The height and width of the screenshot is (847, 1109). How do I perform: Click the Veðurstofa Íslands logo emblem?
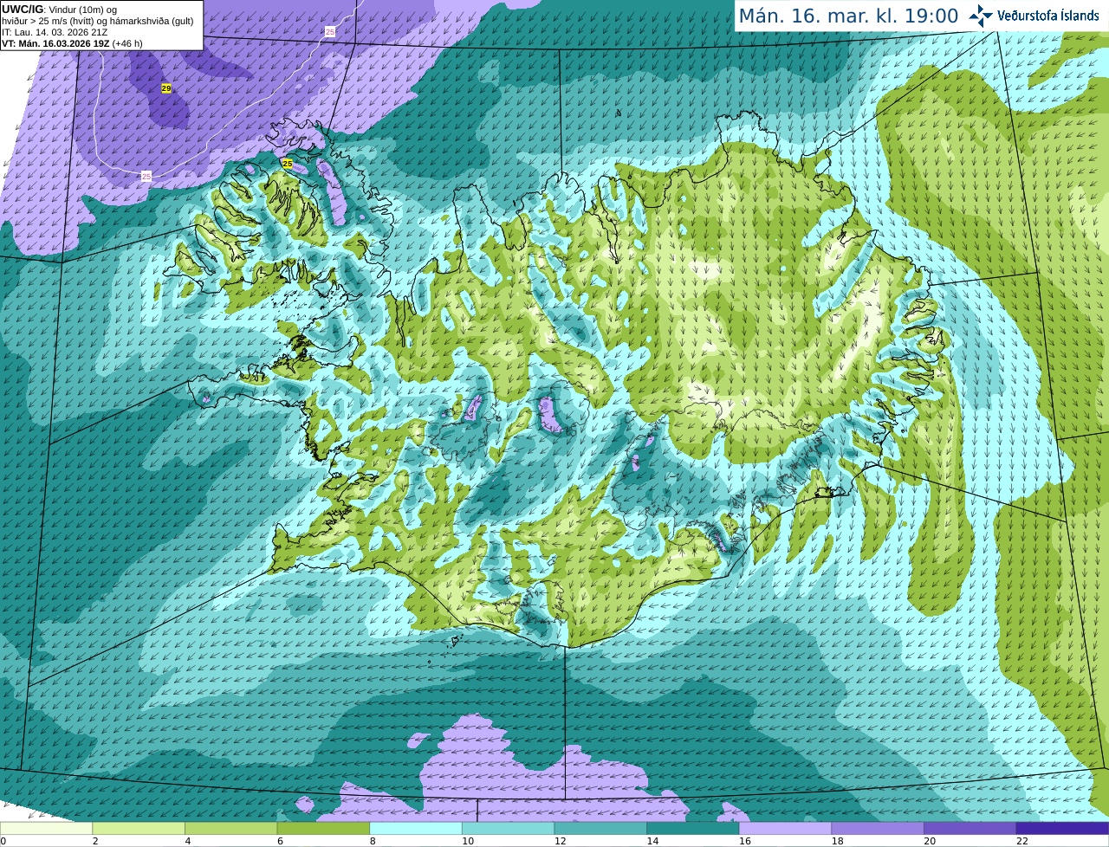click(x=981, y=16)
